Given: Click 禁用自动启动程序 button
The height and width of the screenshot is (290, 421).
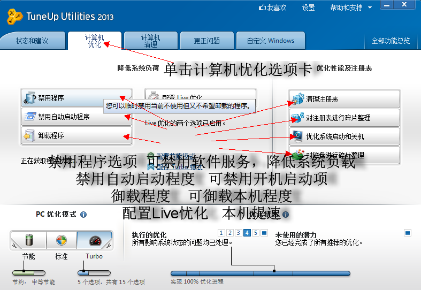Looking at the screenshot, I should pyautogui.click(x=76, y=117).
